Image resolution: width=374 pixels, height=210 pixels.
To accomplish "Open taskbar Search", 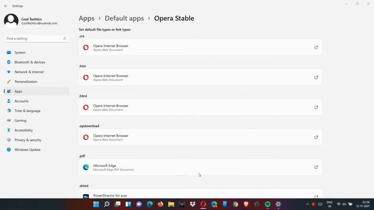I will (107, 204).
